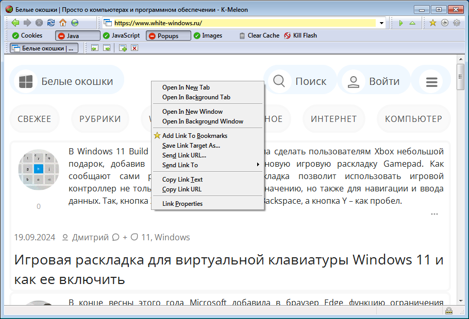Switch to previous tab with left-arrow tab icon
The width and height of the screenshot is (469, 319).
coord(95,48)
